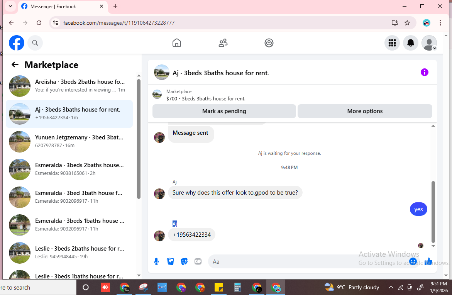Viewport: 452px width, 295px height.
Task: Select Aj 3beds 3baths conversation
Action: tap(69, 114)
